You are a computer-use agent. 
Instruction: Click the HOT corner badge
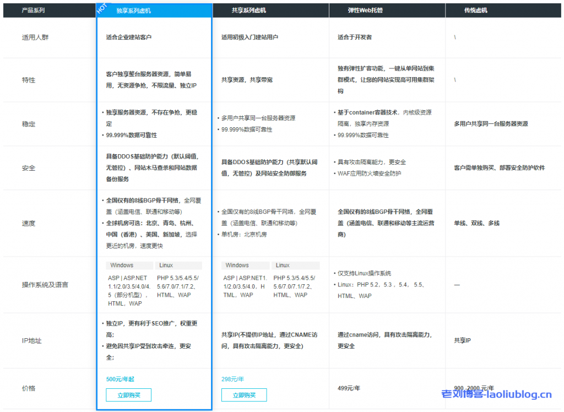tap(101, 9)
